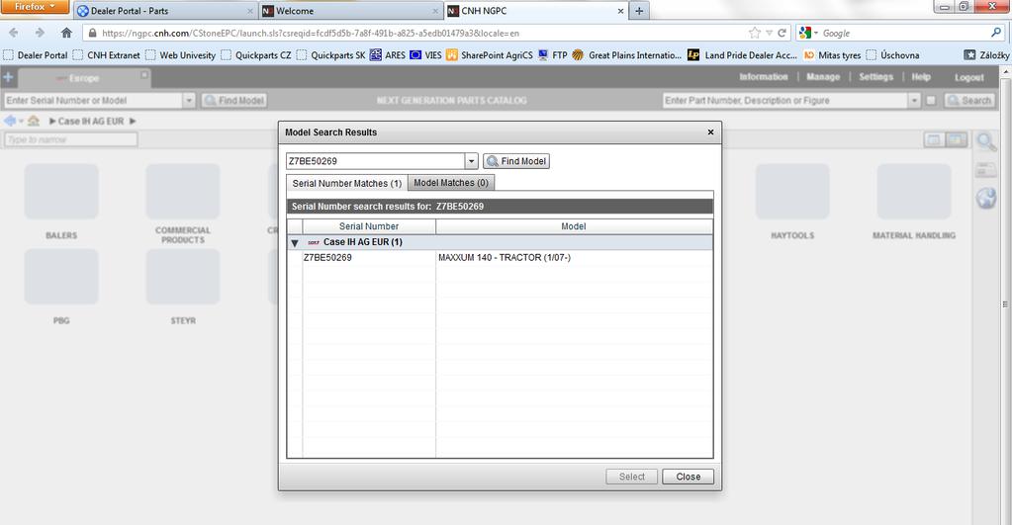The height and width of the screenshot is (525, 1012).
Task: Click the background Find Model toolbar button
Action: (233, 101)
